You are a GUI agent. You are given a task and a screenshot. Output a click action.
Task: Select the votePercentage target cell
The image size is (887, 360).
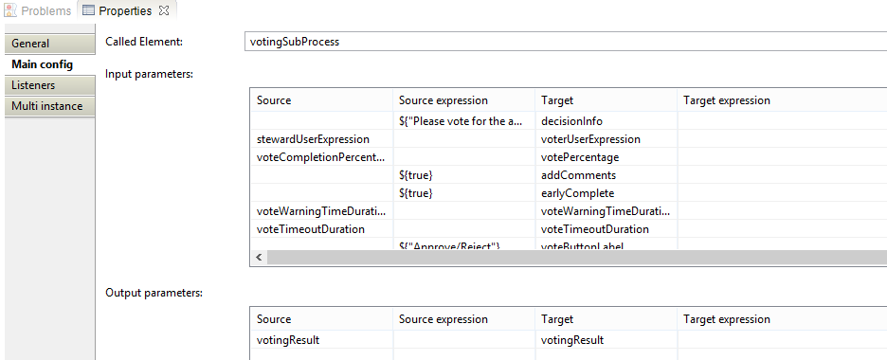coord(606,157)
